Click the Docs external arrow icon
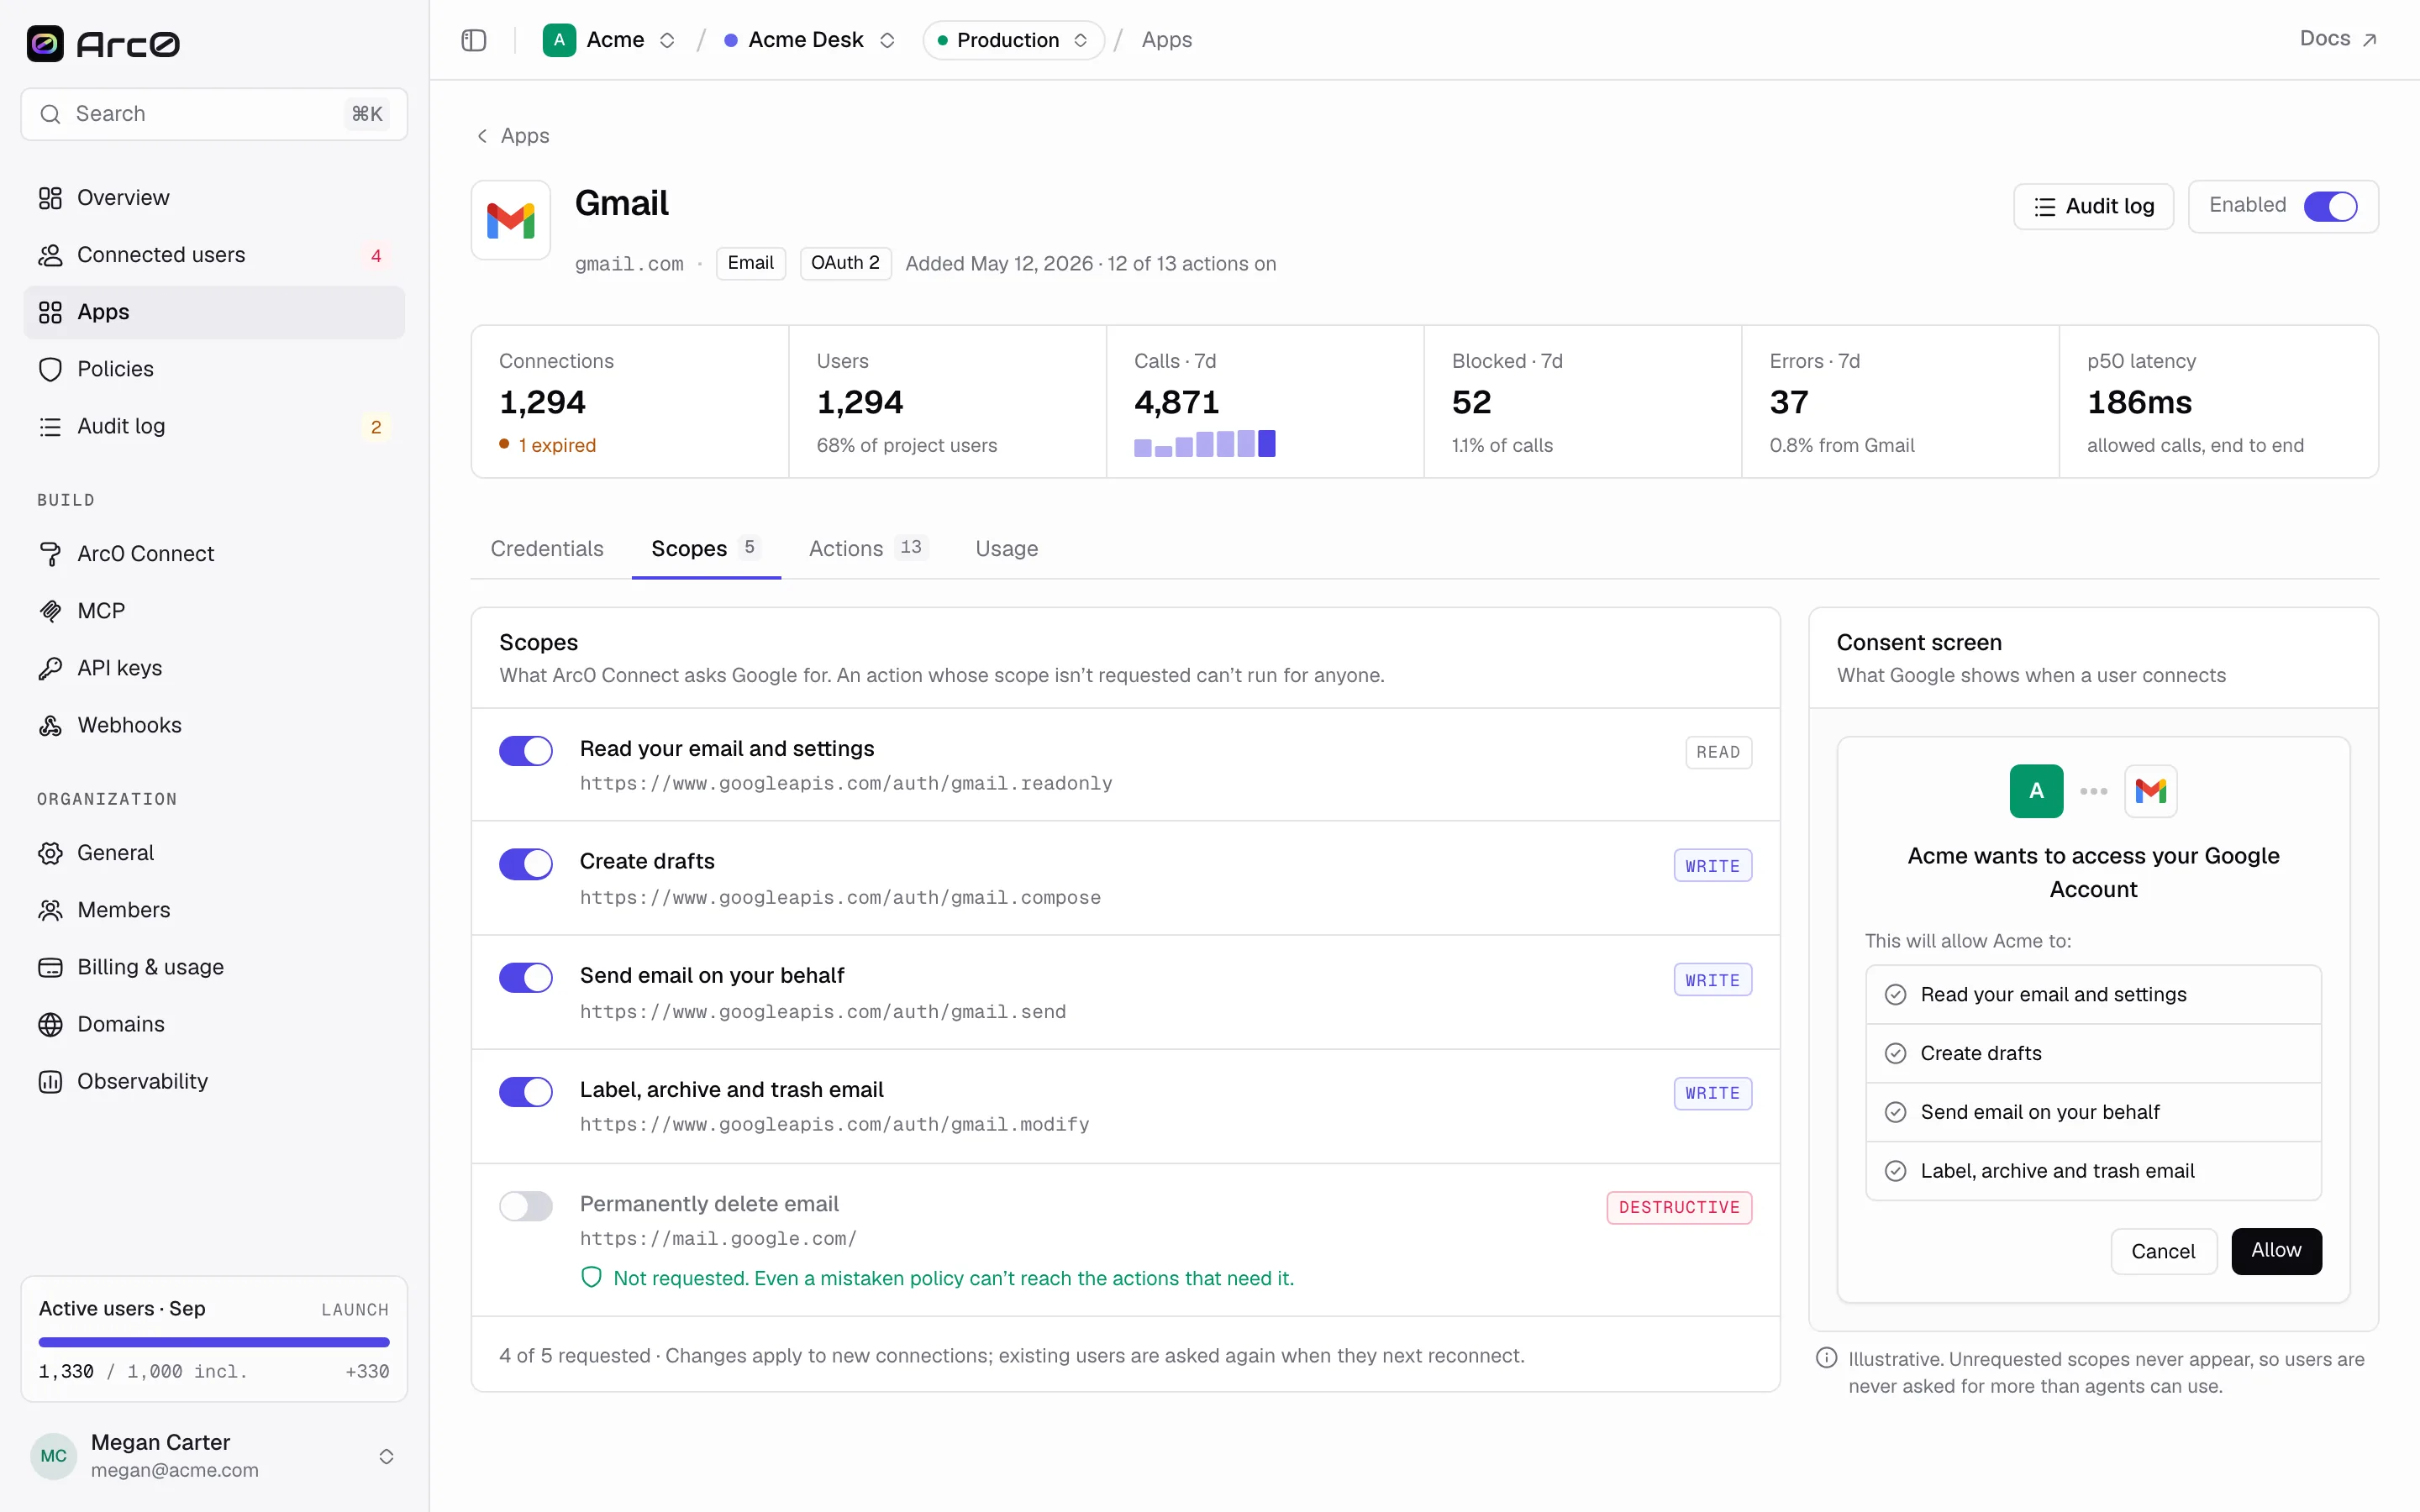 coord(2369,40)
